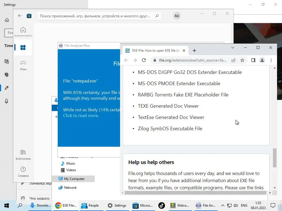Open a new Chrome tab
This screenshot has width=282, height=211.
[194, 51]
